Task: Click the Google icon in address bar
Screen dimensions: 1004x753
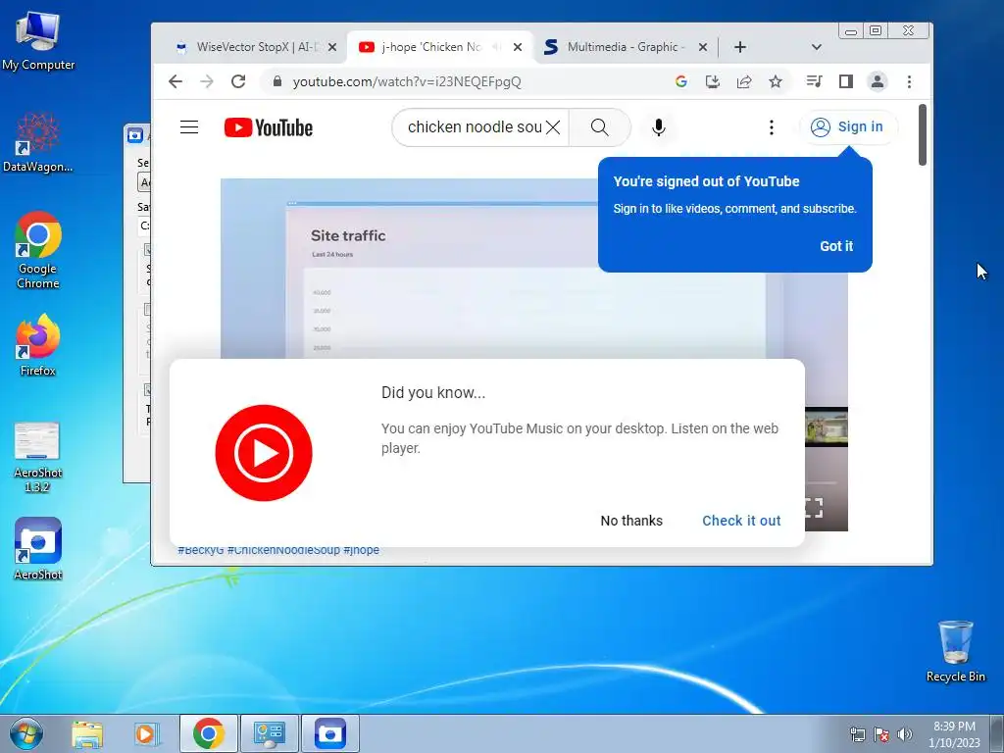Action: pyautogui.click(x=681, y=81)
